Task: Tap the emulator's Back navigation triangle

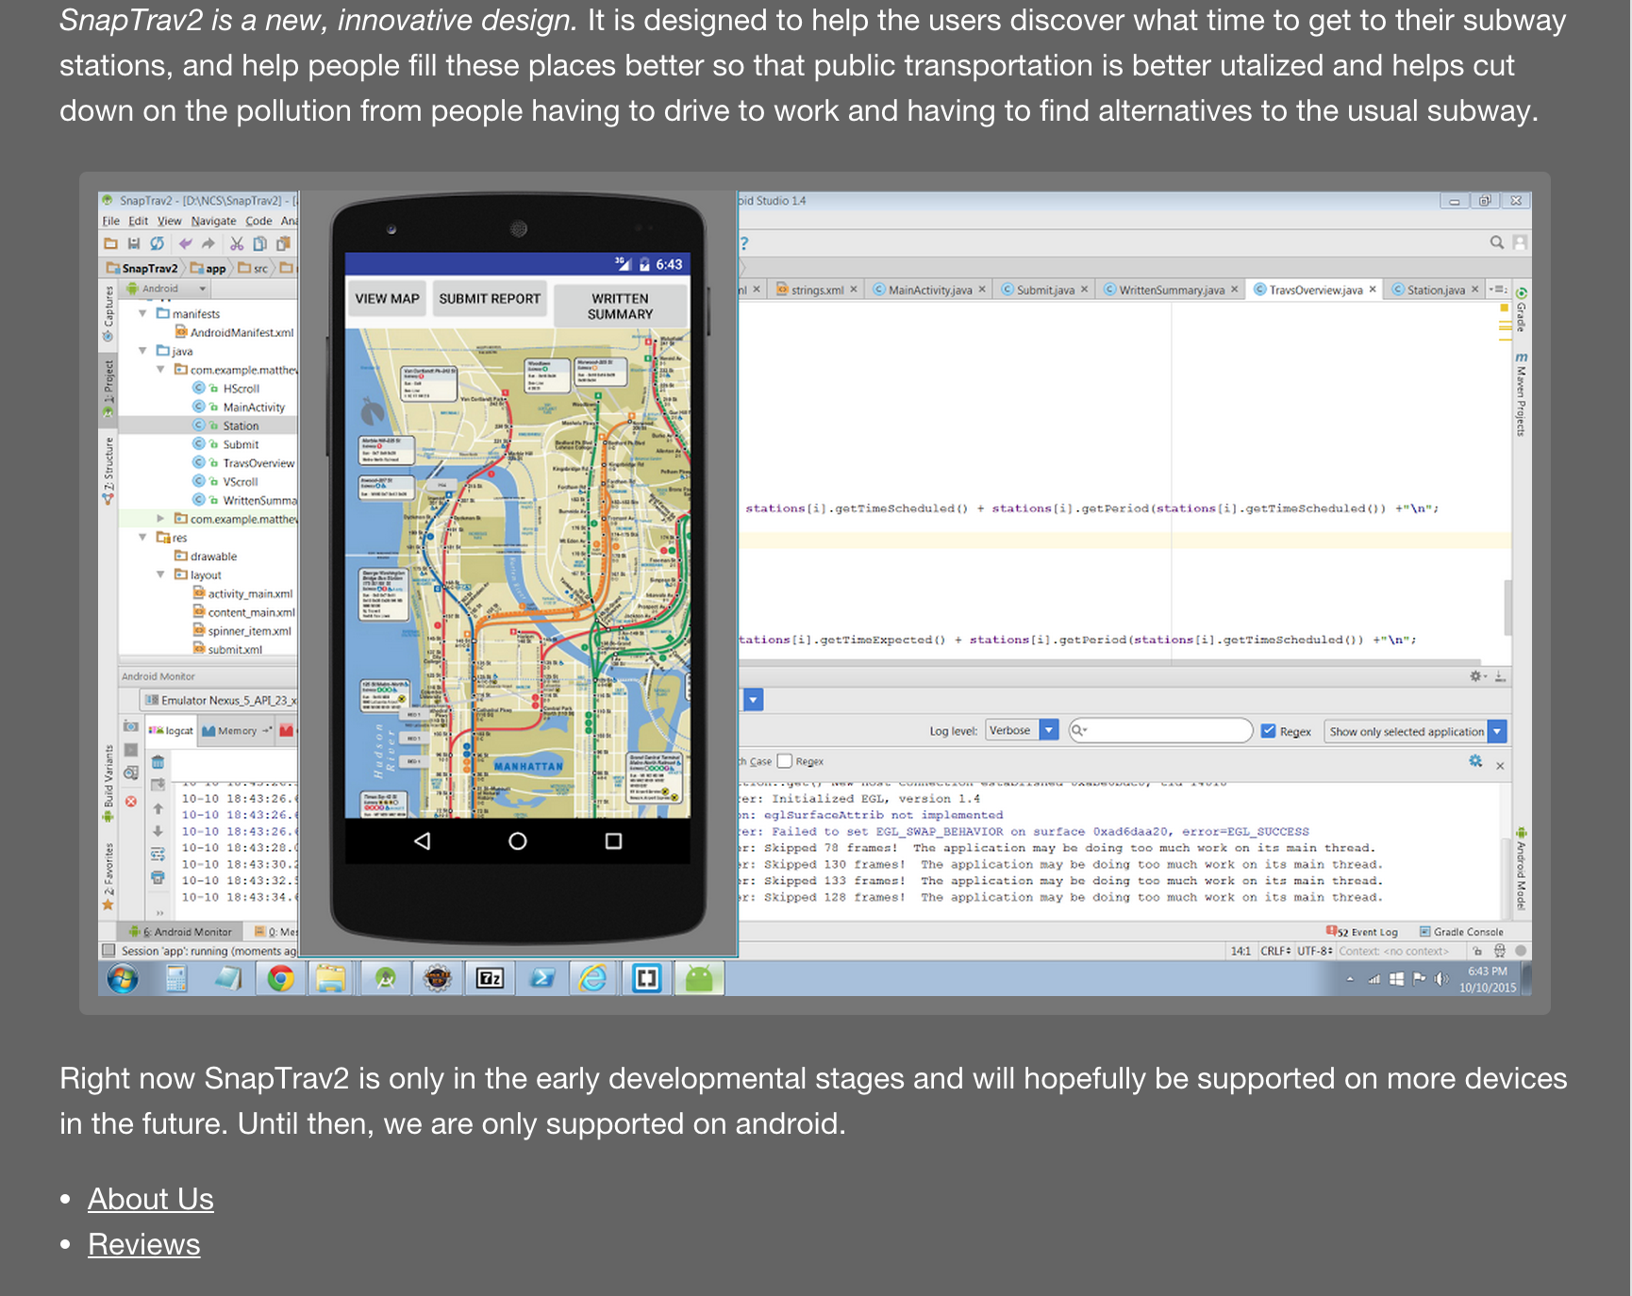Action: point(423,840)
